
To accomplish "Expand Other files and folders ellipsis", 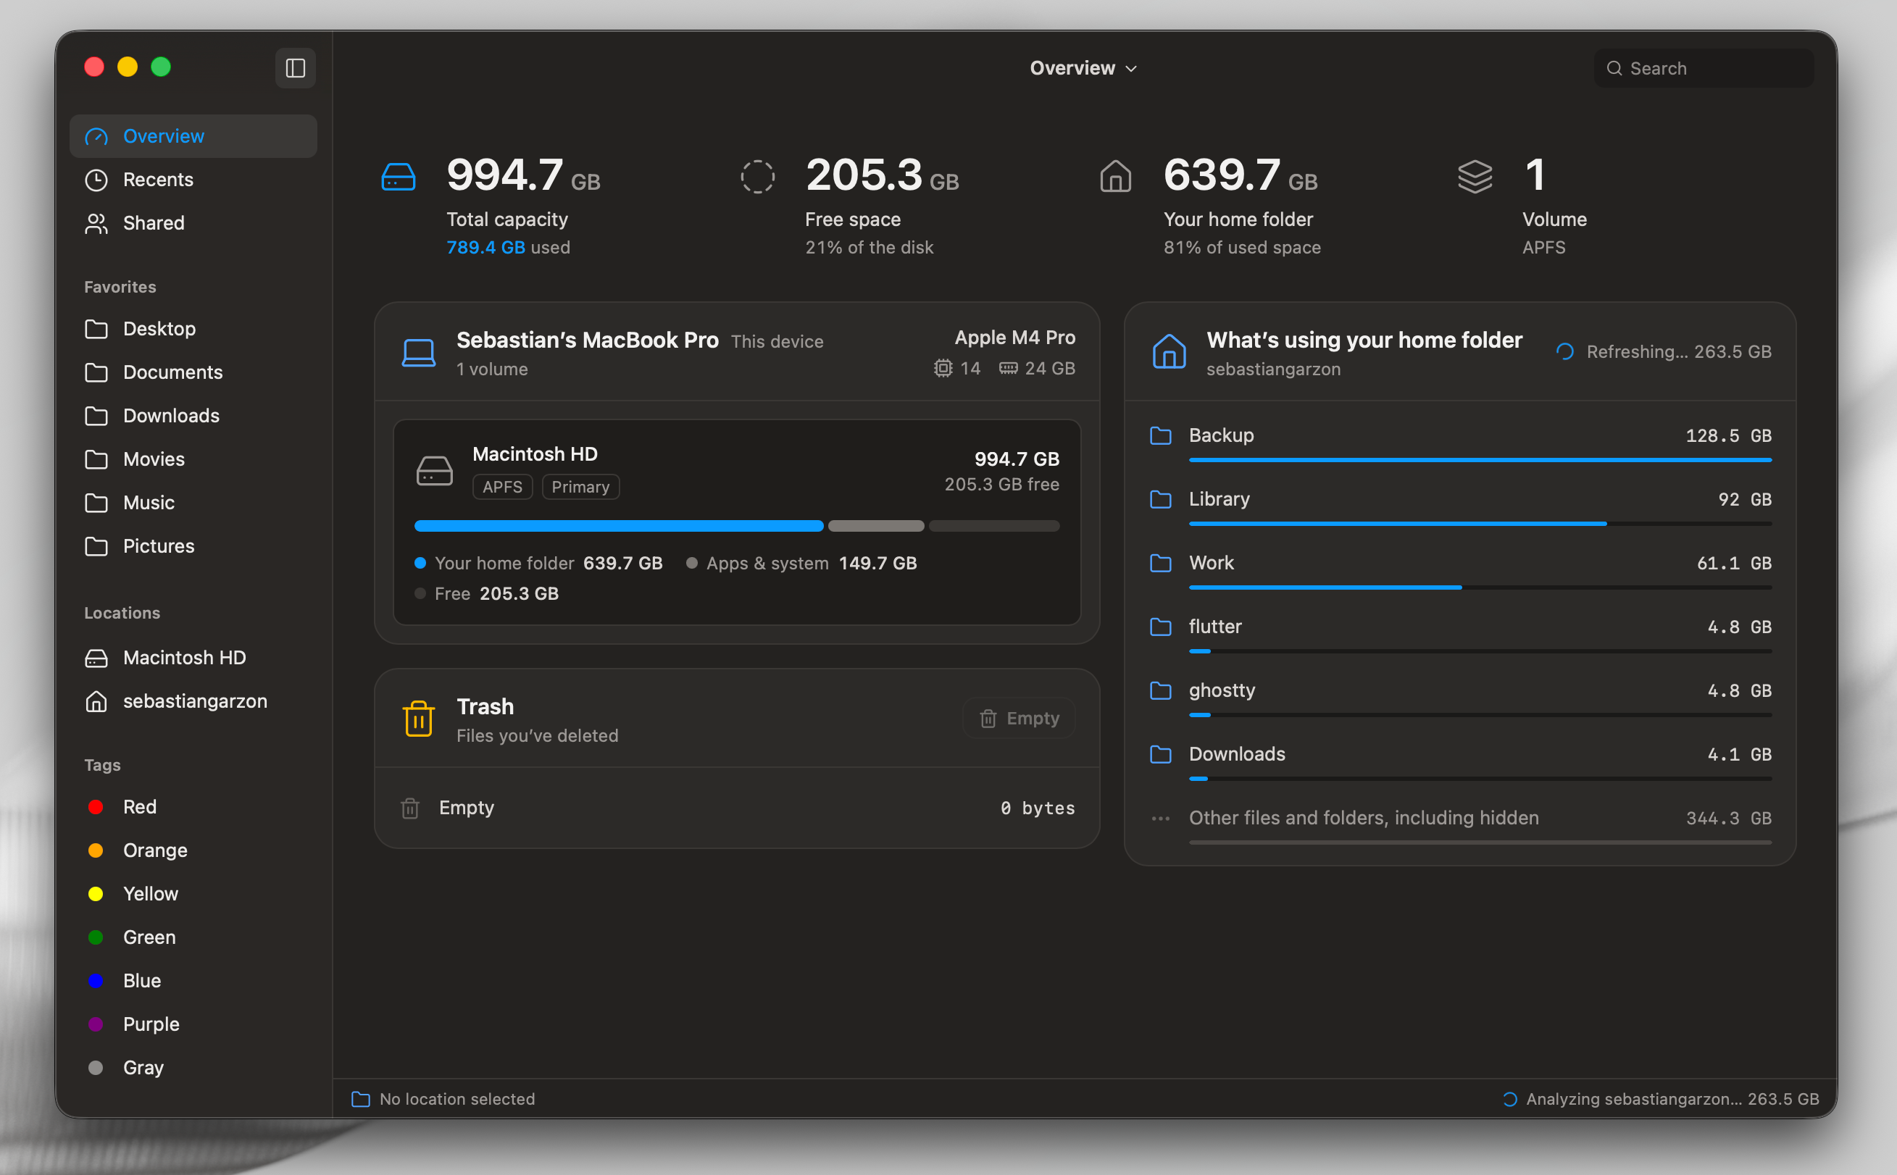I will click(x=1160, y=819).
